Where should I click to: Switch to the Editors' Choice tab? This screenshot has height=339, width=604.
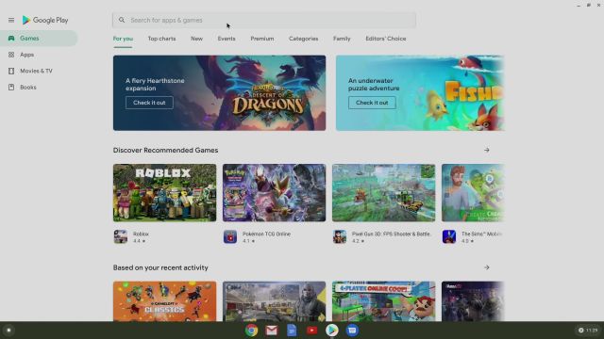[x=386, y=39]
